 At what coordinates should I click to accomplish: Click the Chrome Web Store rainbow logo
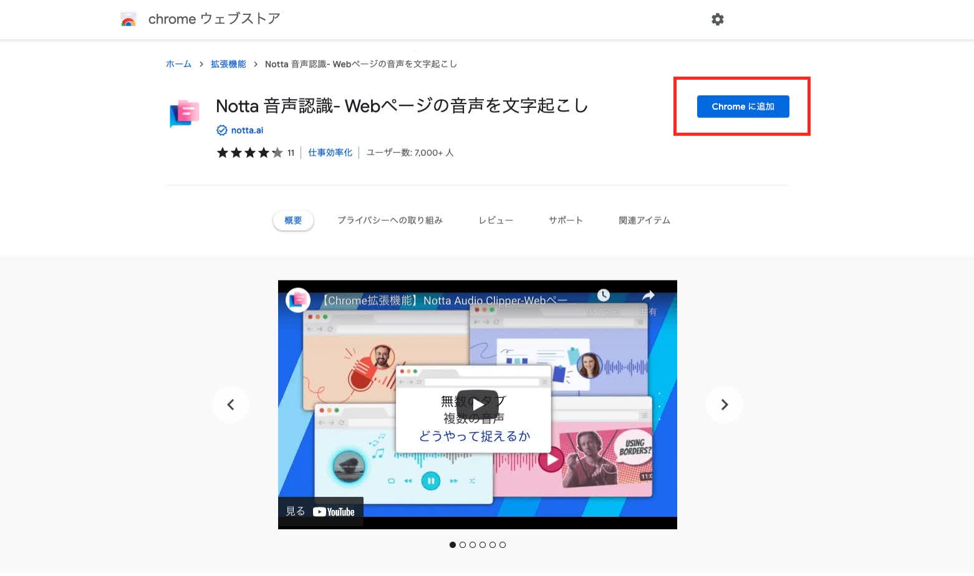point(128,19)
